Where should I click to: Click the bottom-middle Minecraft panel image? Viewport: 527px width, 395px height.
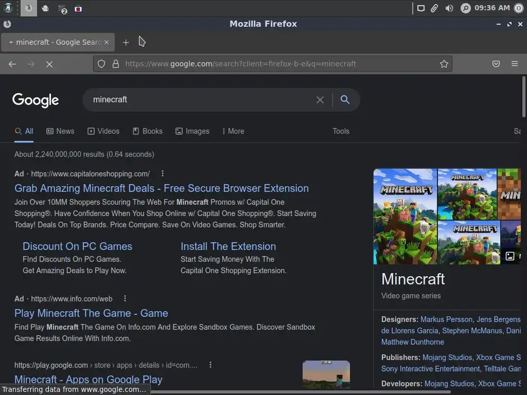[469, 243]
